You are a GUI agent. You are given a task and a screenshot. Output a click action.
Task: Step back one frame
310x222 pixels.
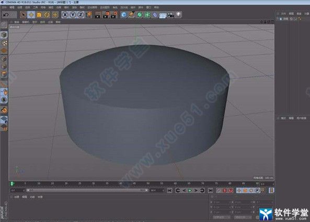click(184, 191)
